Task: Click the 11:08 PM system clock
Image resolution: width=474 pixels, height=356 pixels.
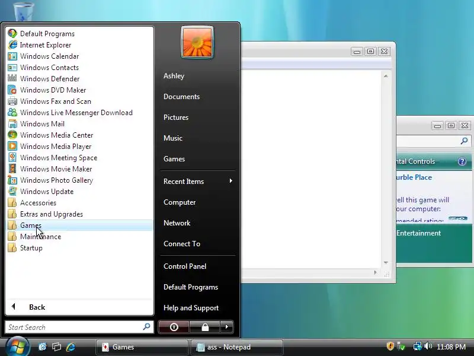Action: point(451,347)
